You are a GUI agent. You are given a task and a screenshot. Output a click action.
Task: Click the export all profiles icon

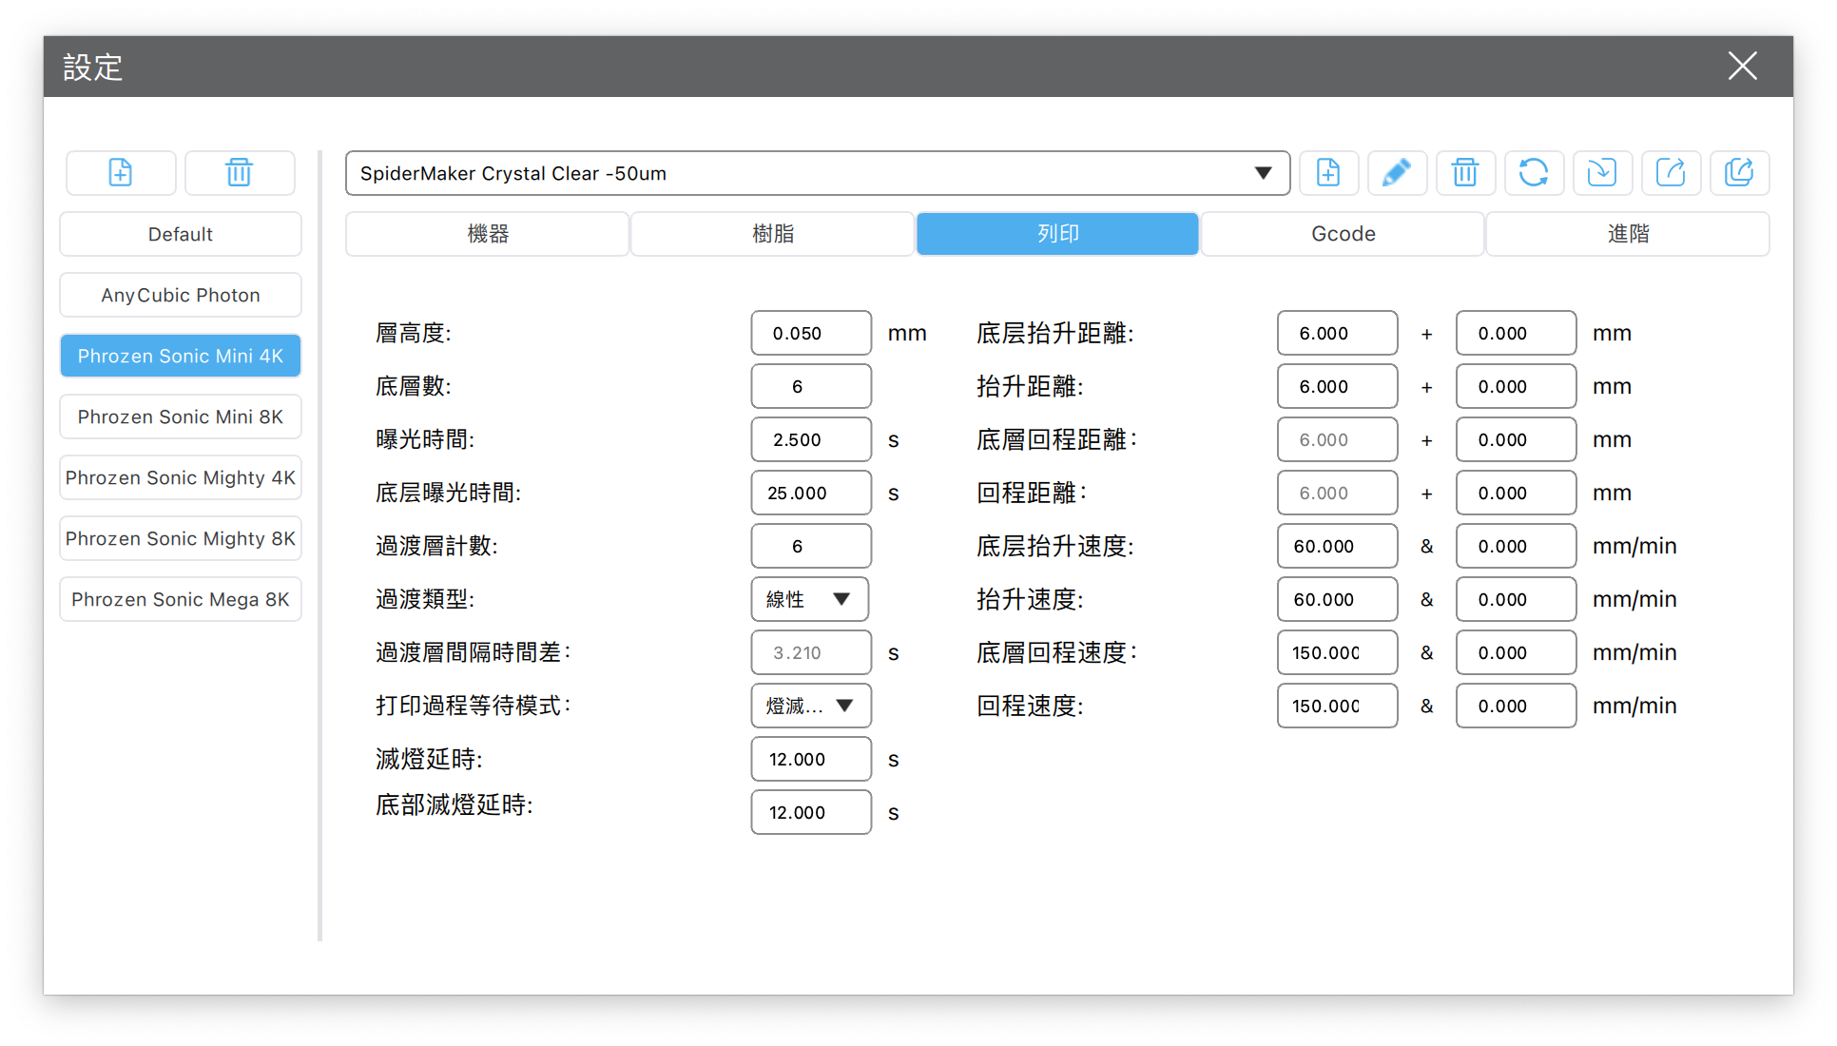pyautogui.click(x=1739, y=173)
